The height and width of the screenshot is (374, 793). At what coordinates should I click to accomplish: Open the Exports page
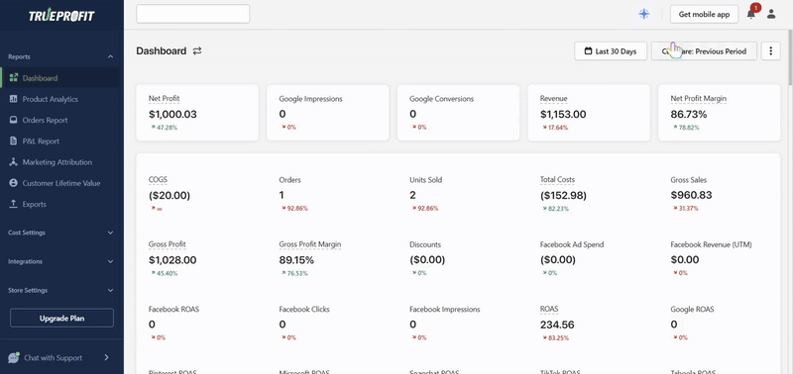tap(35, 205)
